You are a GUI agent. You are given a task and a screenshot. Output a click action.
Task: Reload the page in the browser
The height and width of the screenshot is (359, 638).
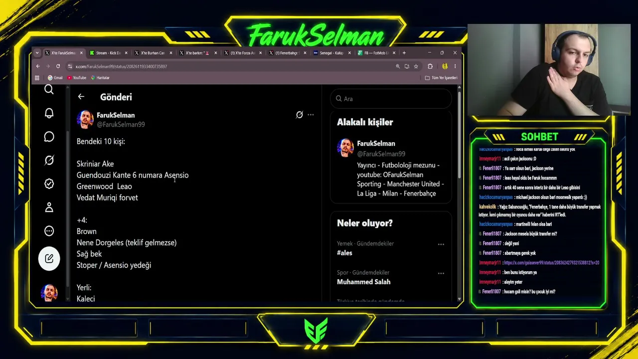click(58, 66)
